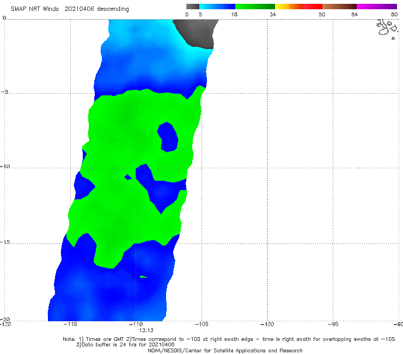Click the green segment of the color bar
The image size is (403, 354).
[x=255, y=7]
